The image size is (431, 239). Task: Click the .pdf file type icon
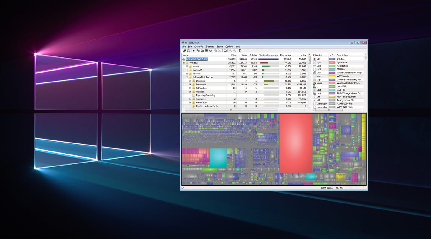pyautogui.click(x=315, y=93)
